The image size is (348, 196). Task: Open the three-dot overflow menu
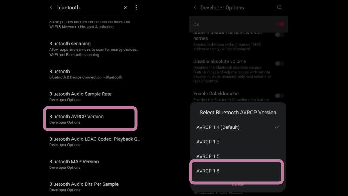click(x=136, y=8)
